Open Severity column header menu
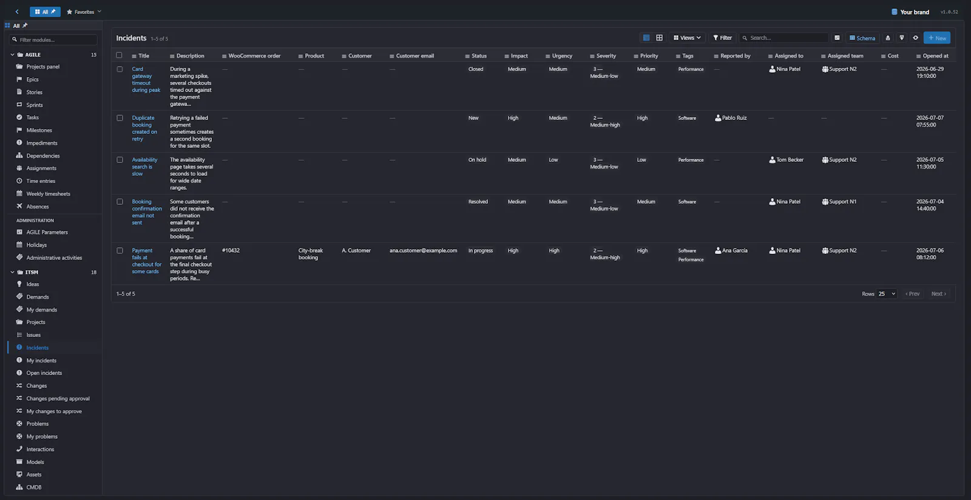 pos(592,56)
